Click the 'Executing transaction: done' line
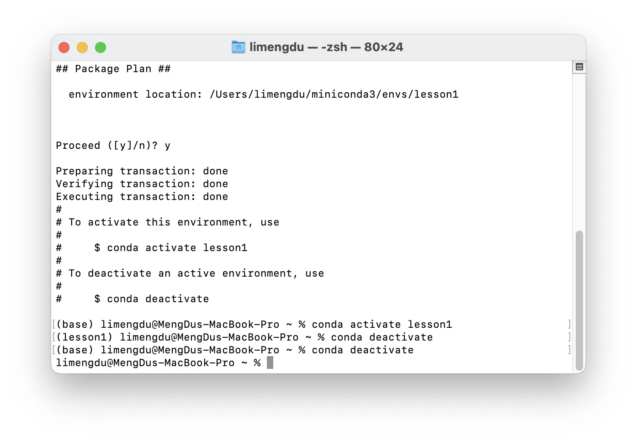Screen dimensions: 637x441 pos(142,197)
